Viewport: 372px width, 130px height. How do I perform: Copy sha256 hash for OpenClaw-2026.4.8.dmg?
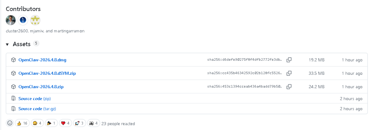(x=289, y=60)
